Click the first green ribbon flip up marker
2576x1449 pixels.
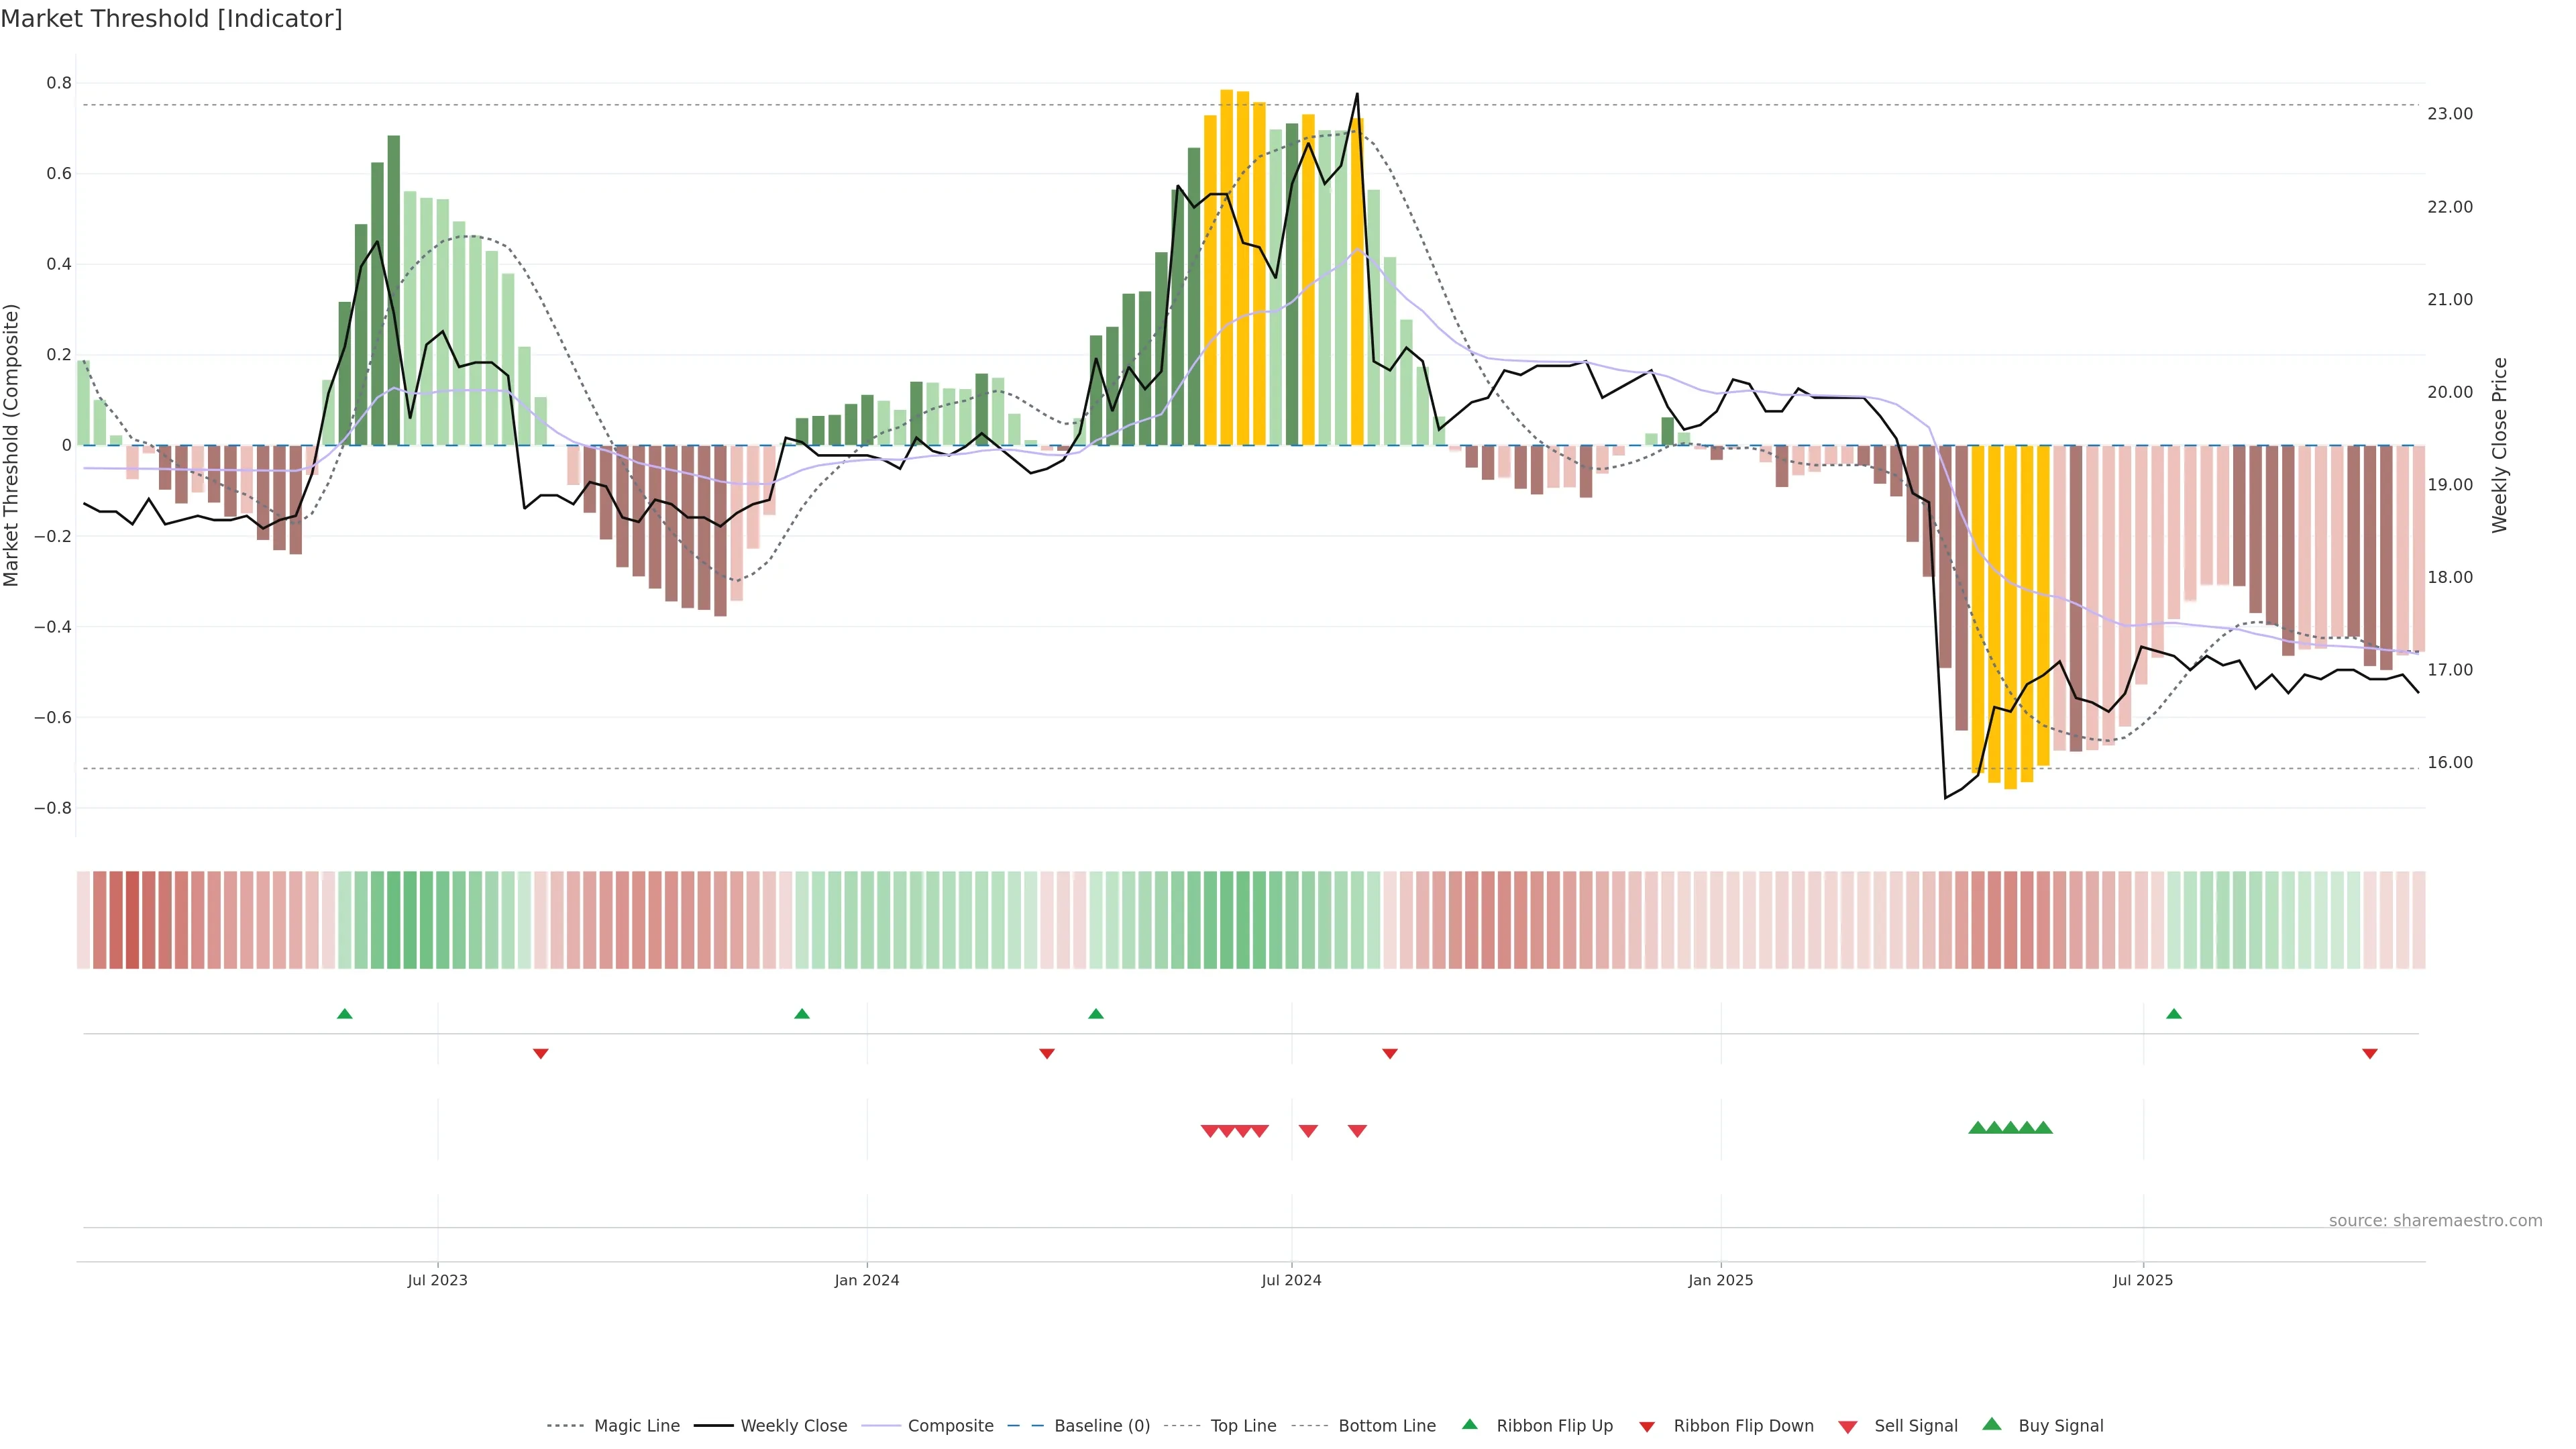345,1014
